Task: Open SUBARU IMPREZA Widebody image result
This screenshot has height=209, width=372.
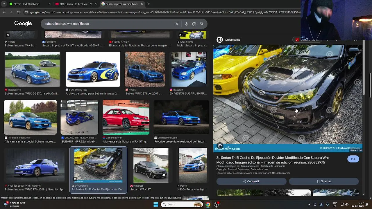Action: tap(79, 117)
